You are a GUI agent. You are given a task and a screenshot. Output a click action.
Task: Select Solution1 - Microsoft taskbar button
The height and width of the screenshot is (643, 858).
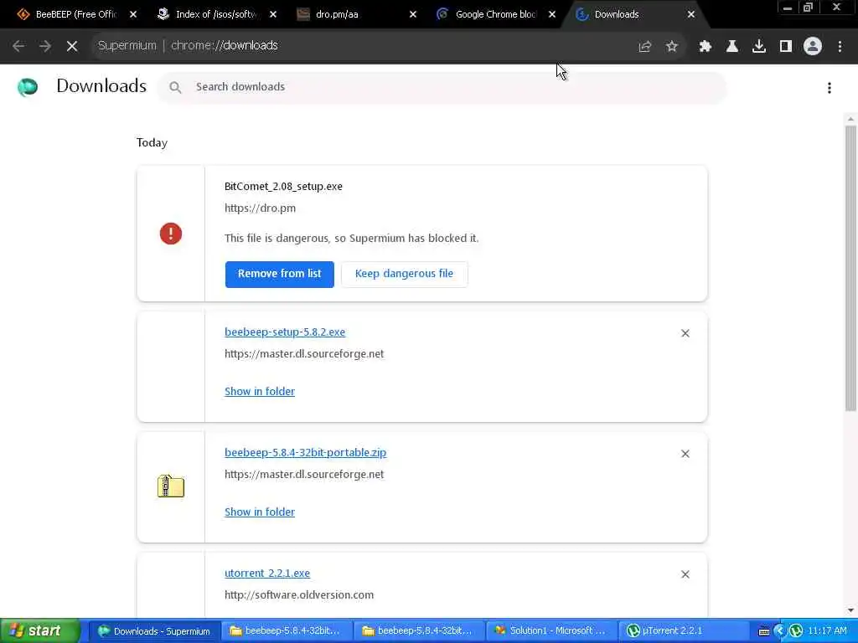(551, 631)
